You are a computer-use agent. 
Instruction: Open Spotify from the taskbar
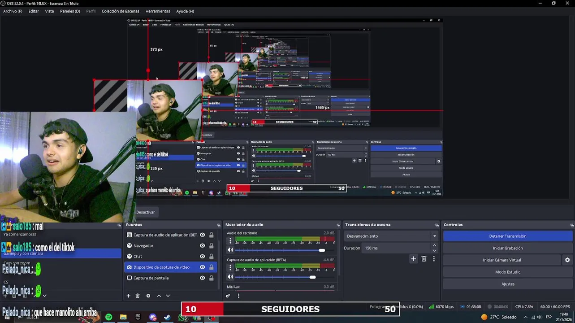[109, 317]
